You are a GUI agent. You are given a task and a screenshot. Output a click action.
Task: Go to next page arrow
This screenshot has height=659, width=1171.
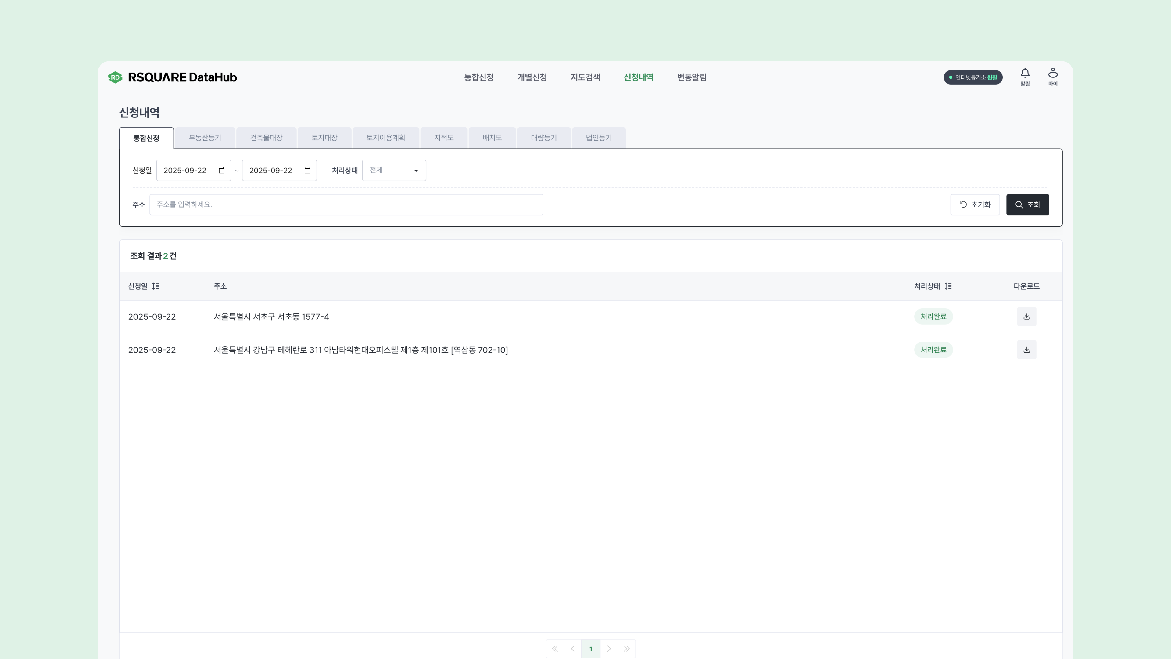609,649
